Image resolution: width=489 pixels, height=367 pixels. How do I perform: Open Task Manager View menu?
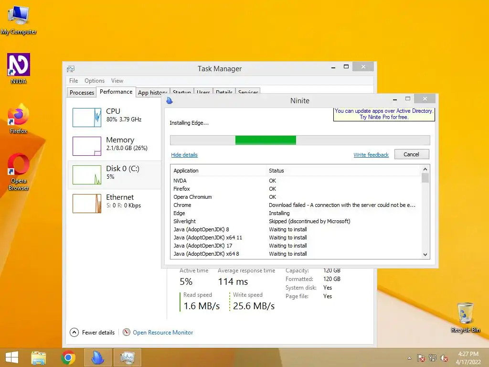coord(117,80)
